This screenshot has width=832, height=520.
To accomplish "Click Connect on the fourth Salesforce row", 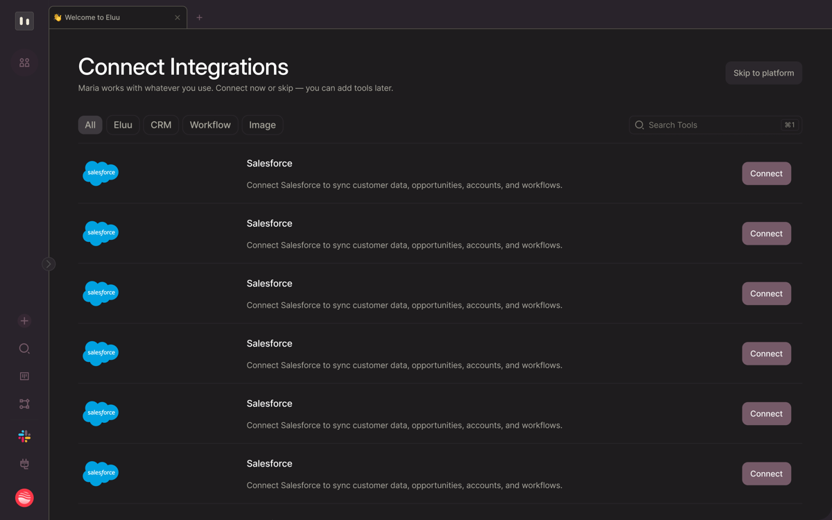I will pyautogui.click(x=766, y=354).
